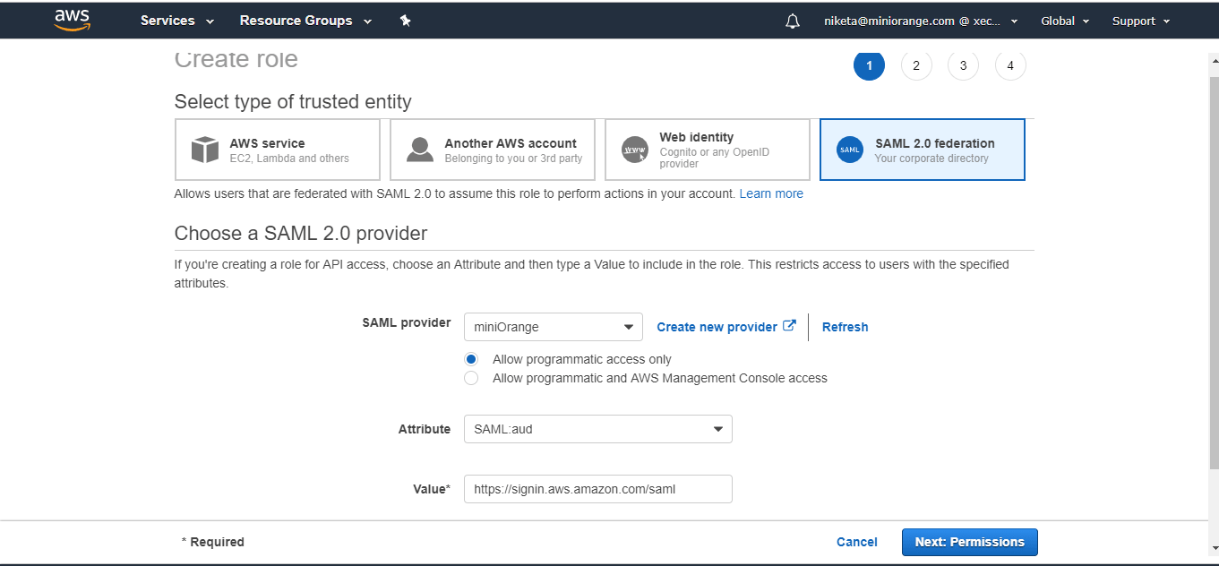1219x566 pixels.
Task: Click the AWS home logo
Action: [72, 20]
